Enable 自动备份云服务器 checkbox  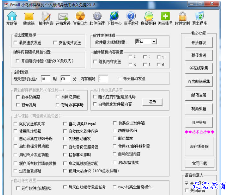point(65,147)
